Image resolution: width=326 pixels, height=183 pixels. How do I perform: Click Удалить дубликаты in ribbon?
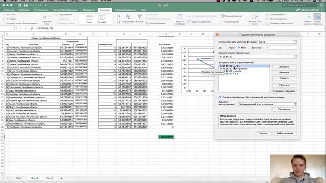(x=199, y=22)
